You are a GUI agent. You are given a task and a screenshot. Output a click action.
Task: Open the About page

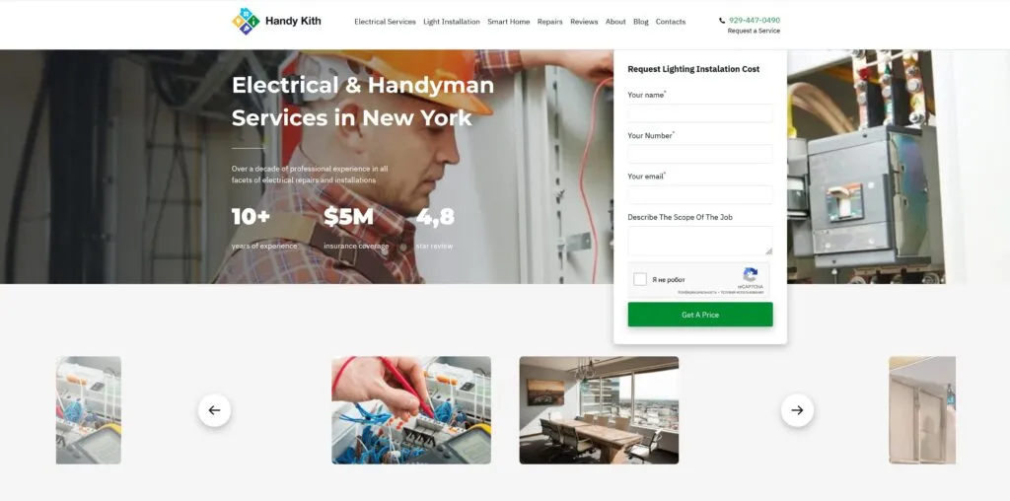tap(615, 22)
